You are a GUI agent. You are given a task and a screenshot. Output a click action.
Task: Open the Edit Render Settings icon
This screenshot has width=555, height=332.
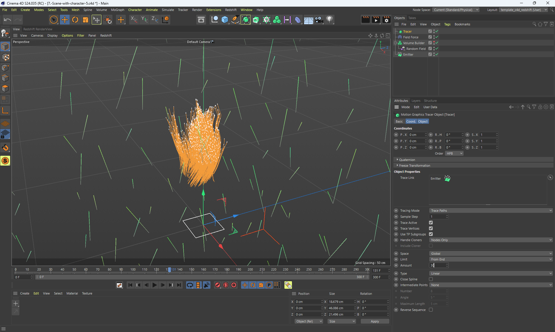pyautogui.click(x=386, y=20)
